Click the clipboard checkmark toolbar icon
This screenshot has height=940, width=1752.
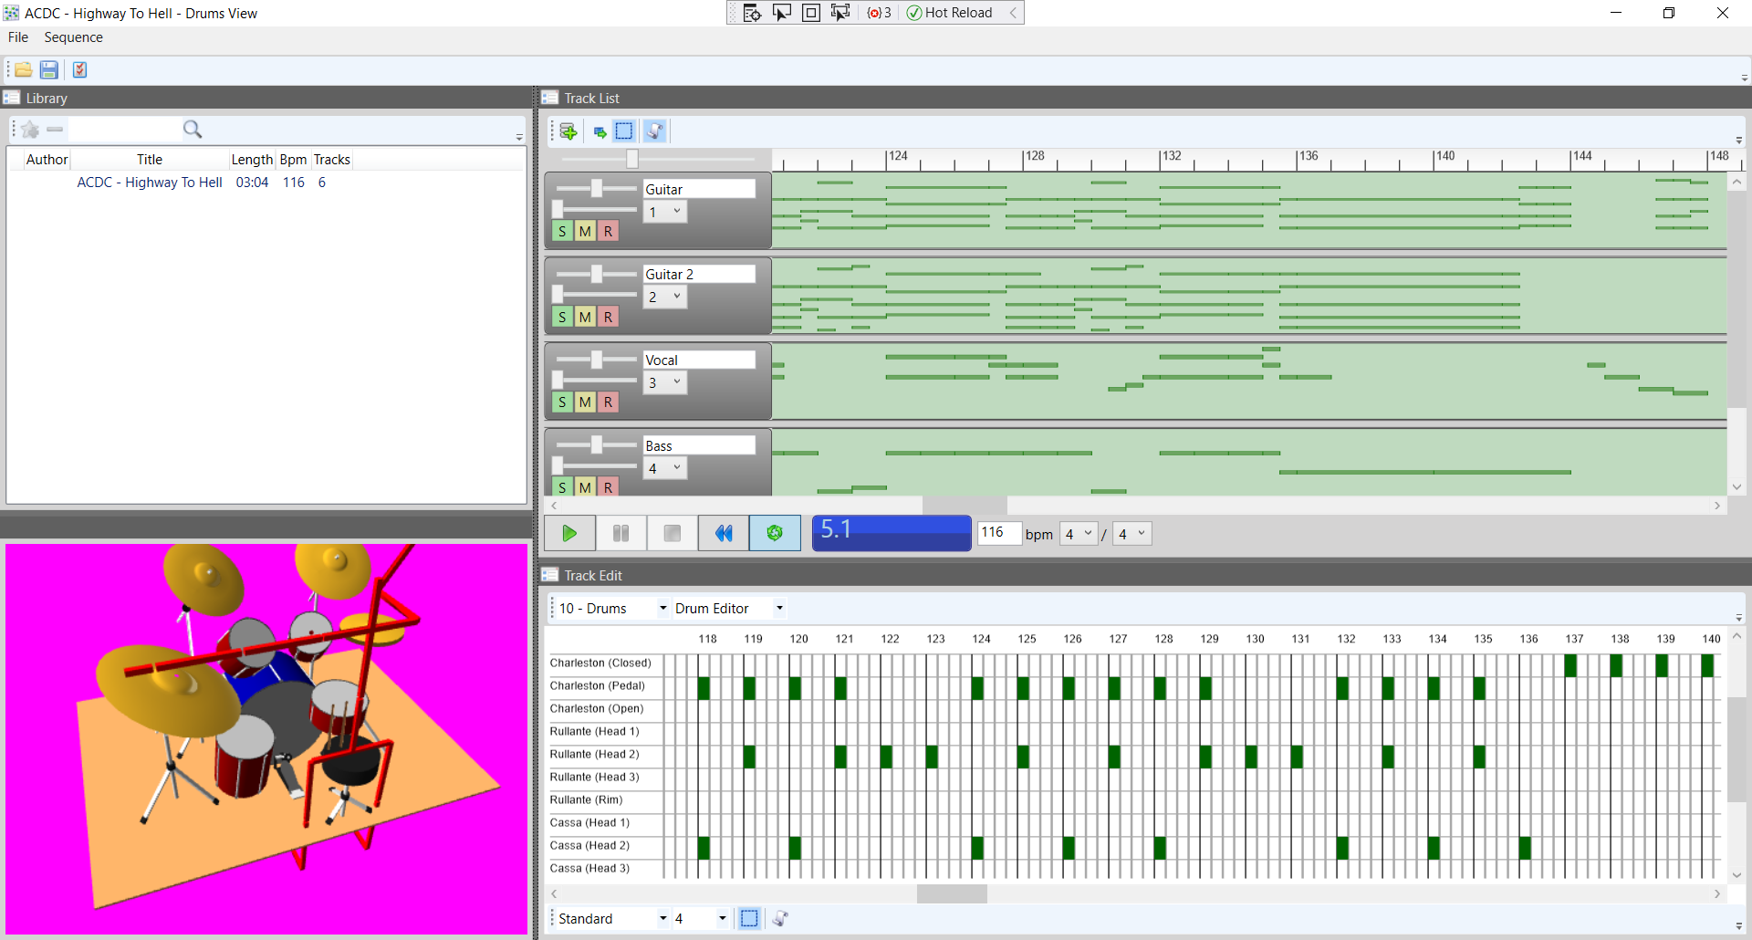(x=79, y=69)
